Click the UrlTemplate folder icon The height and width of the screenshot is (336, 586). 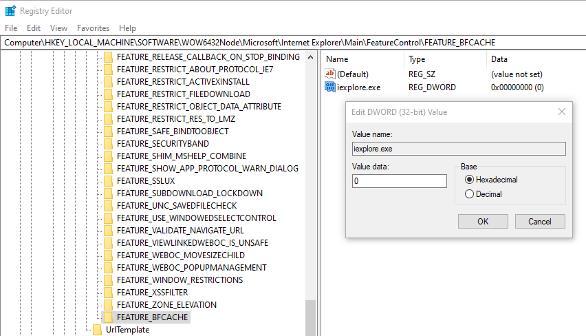tap(98, 330)
